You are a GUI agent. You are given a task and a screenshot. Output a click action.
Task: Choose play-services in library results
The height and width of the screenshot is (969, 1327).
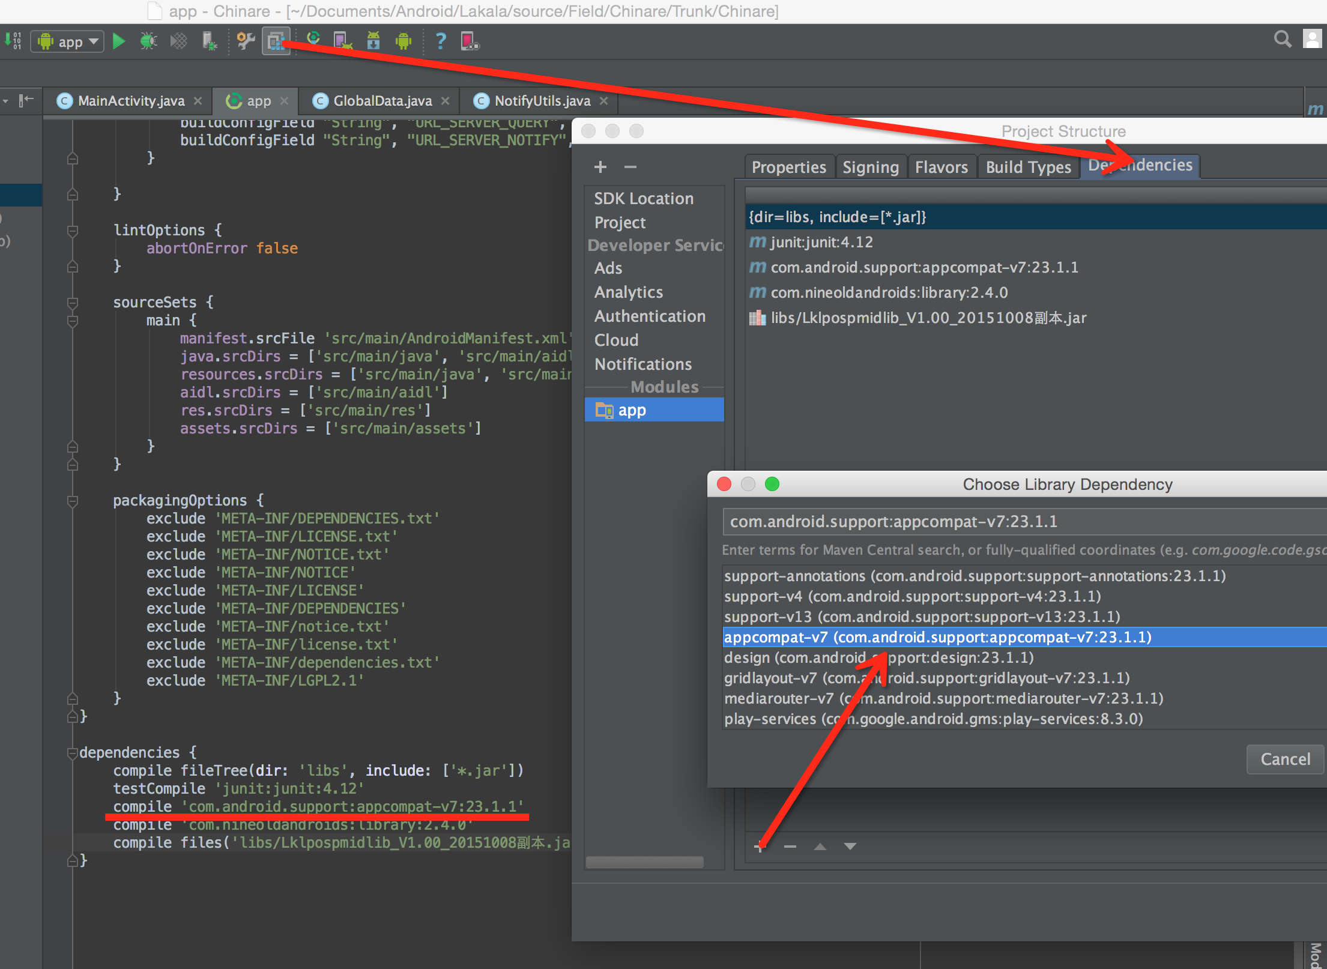(1024, 719)
